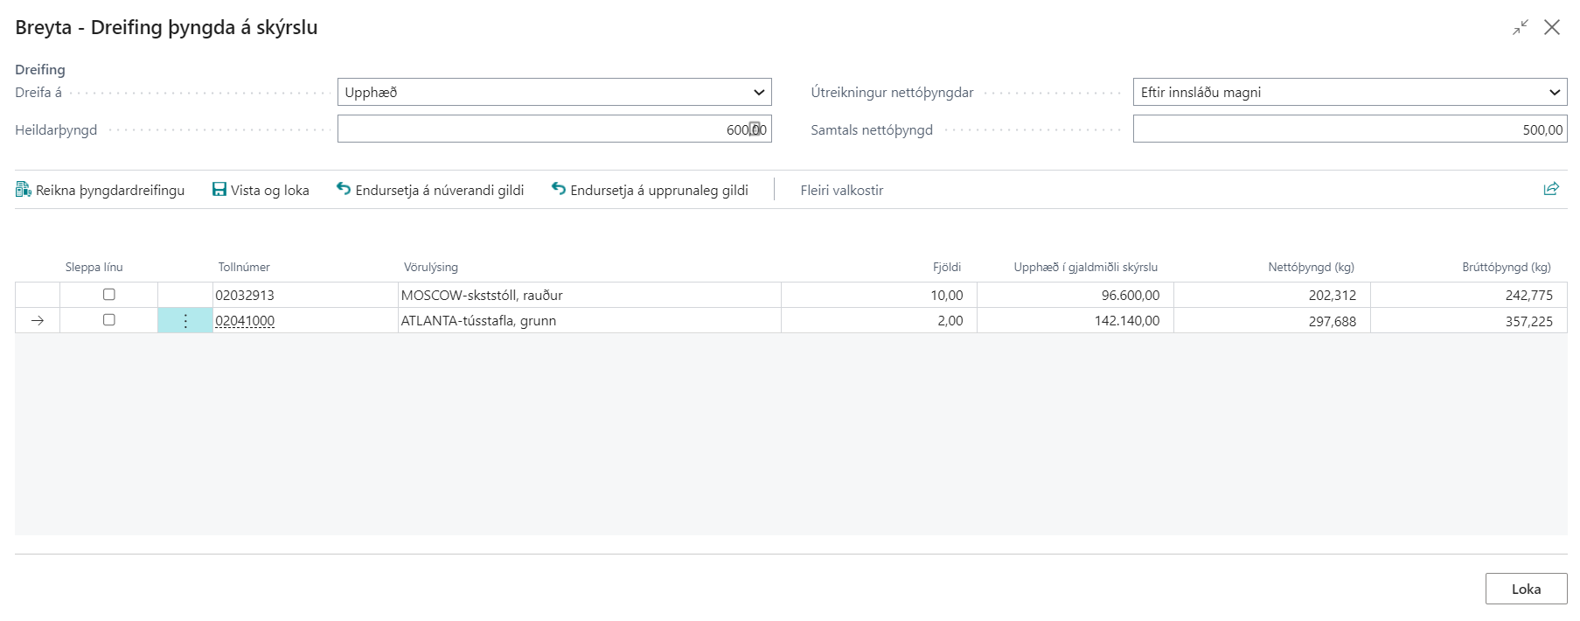Click the share icon on toolbar right
Viewport: 1580px width, 621px height.
(x=1551, y=189)
